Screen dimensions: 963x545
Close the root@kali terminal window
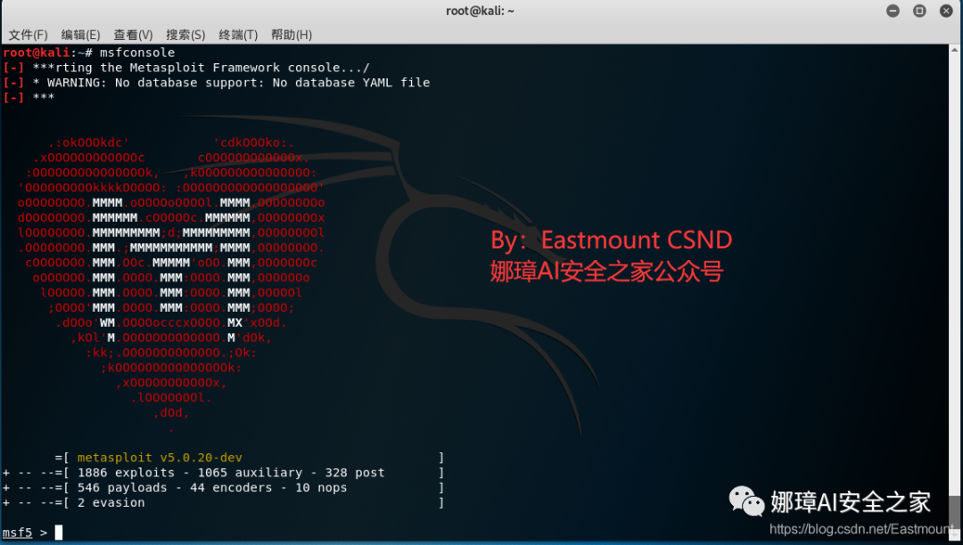point(946,11)
